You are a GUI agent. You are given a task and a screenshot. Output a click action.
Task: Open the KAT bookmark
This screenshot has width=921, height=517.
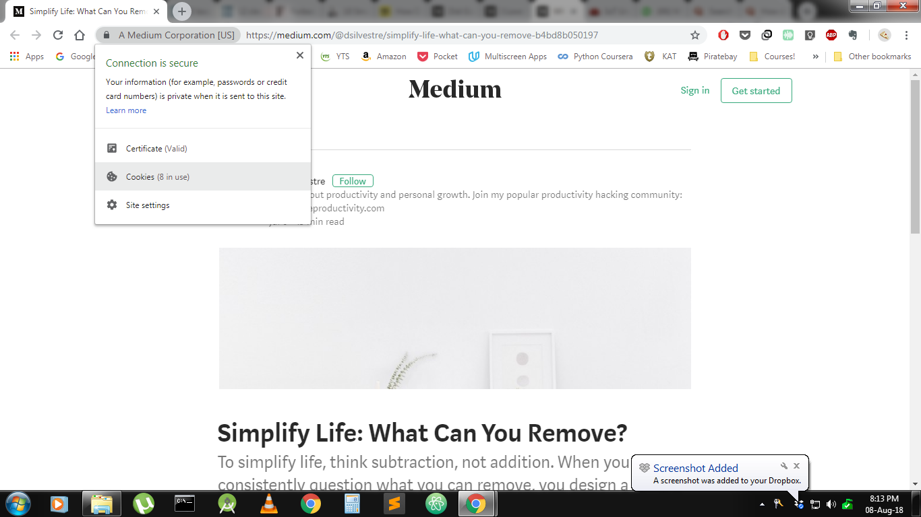tap(661, 57)
